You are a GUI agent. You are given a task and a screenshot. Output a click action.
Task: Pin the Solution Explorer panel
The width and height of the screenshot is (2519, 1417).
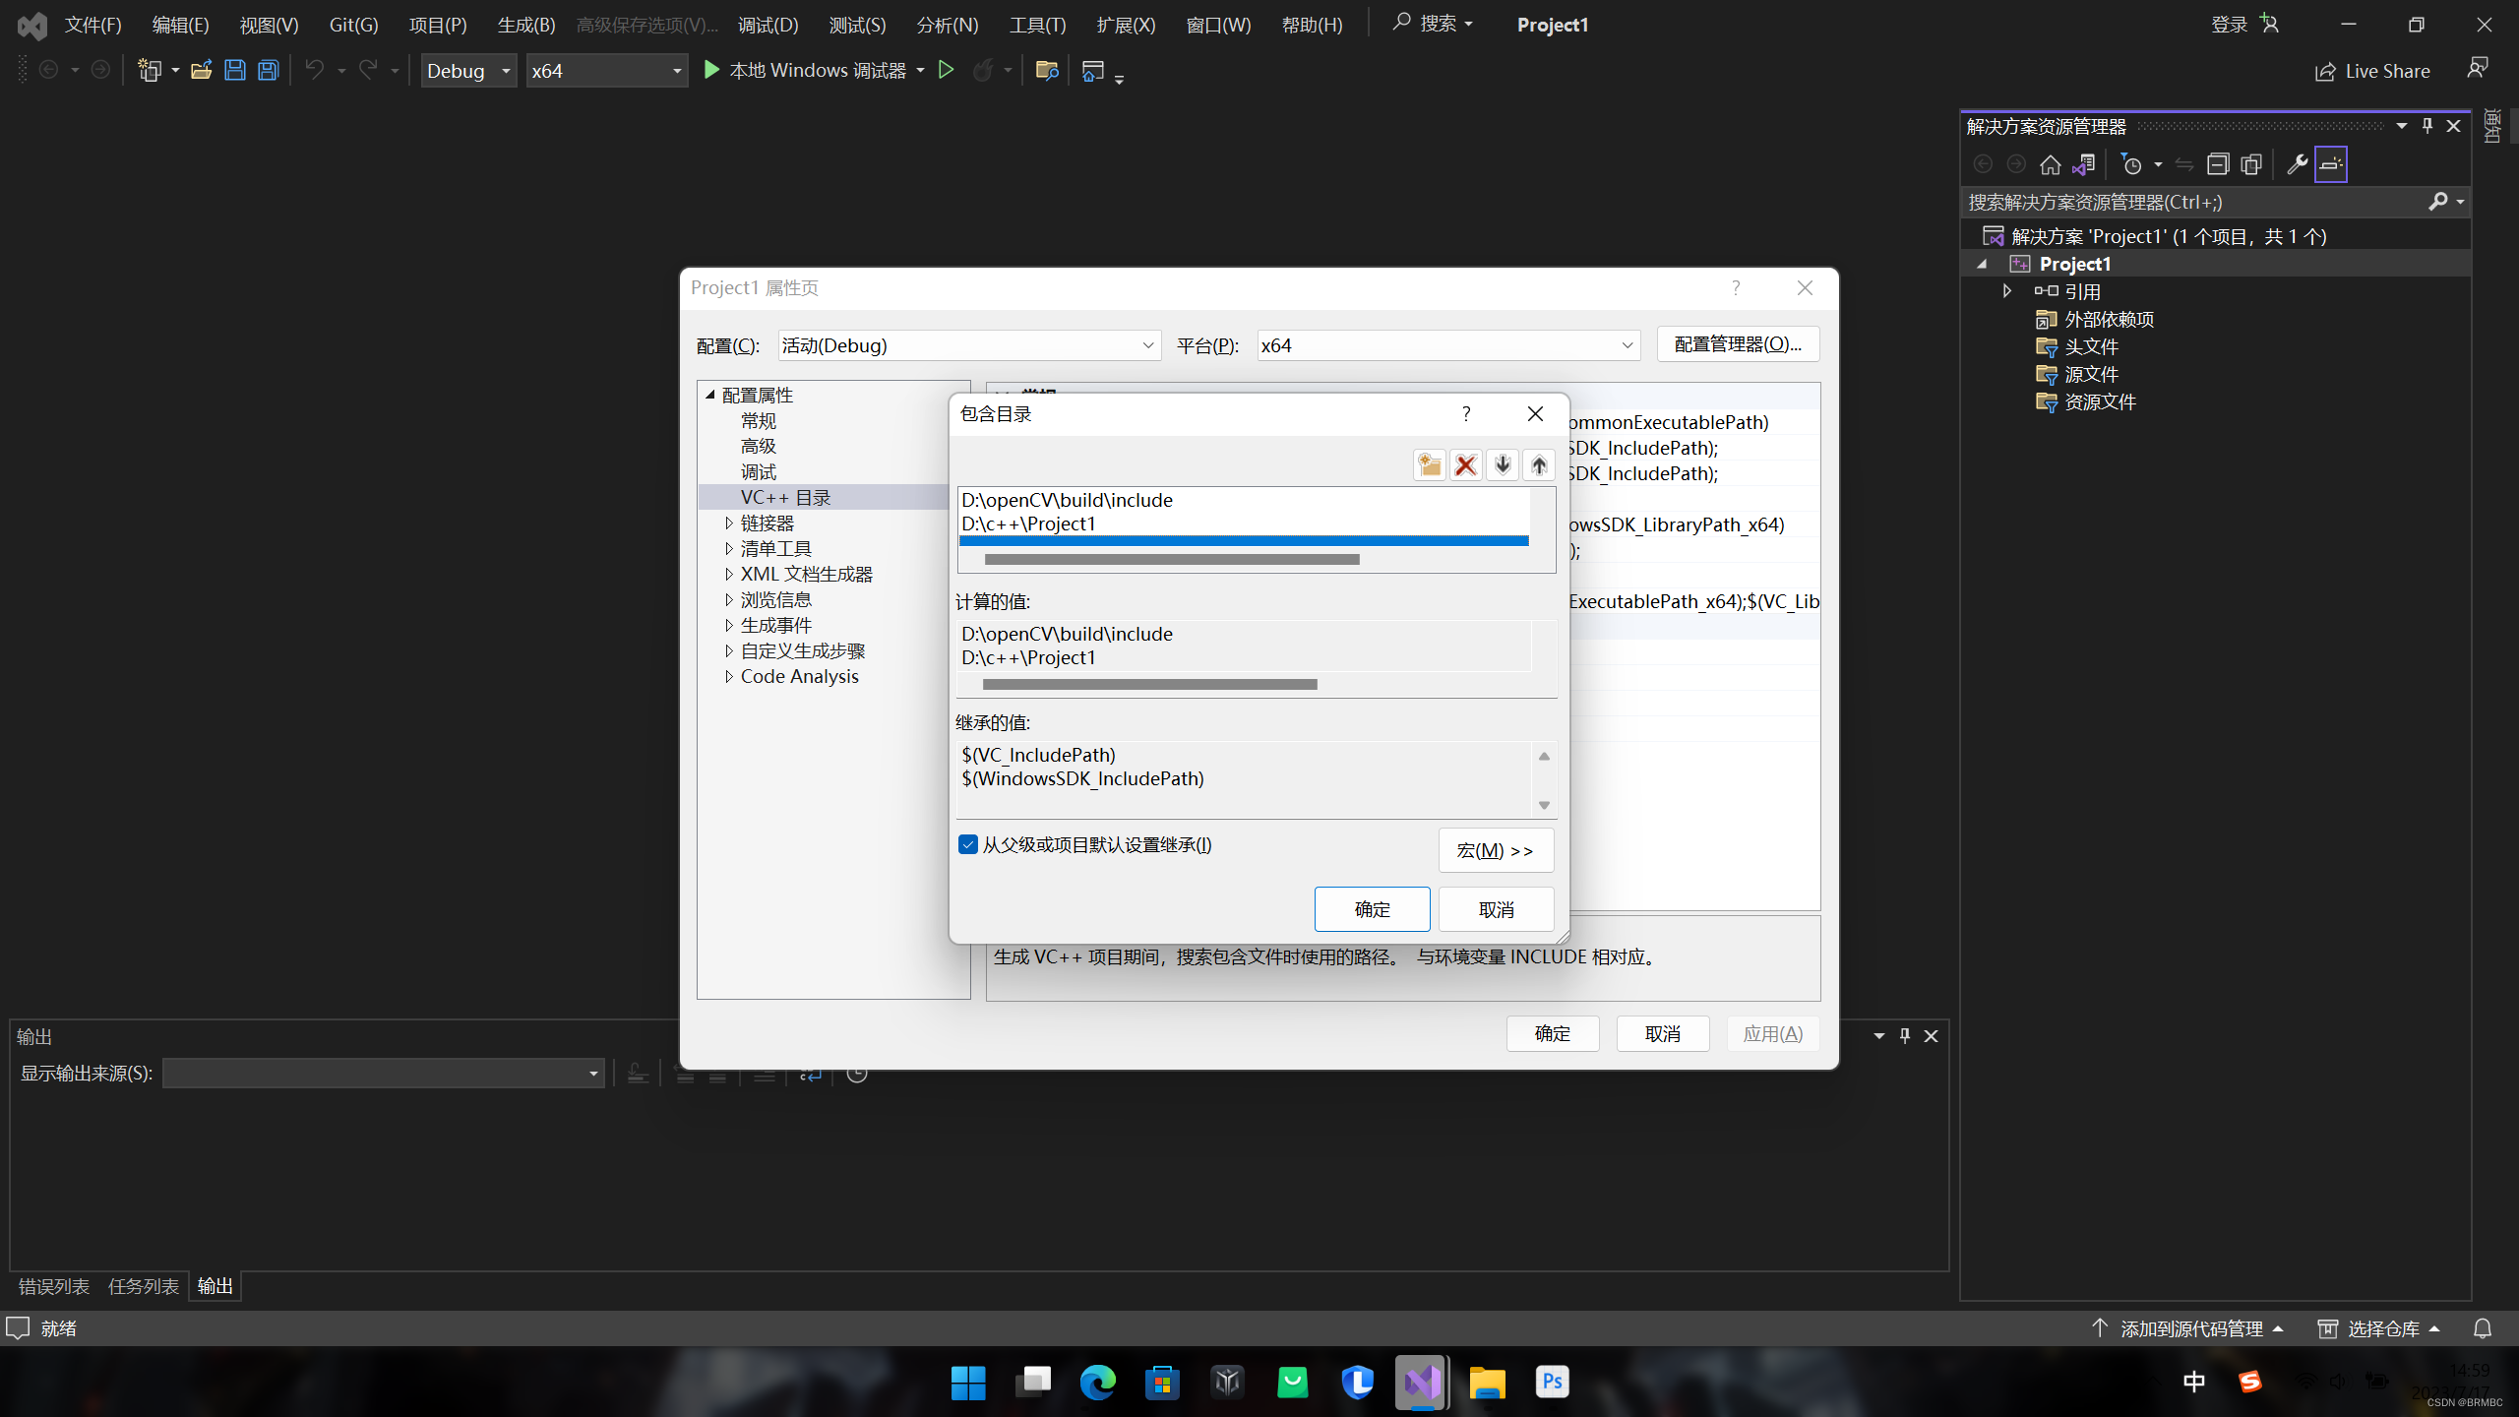point(2427,126)
